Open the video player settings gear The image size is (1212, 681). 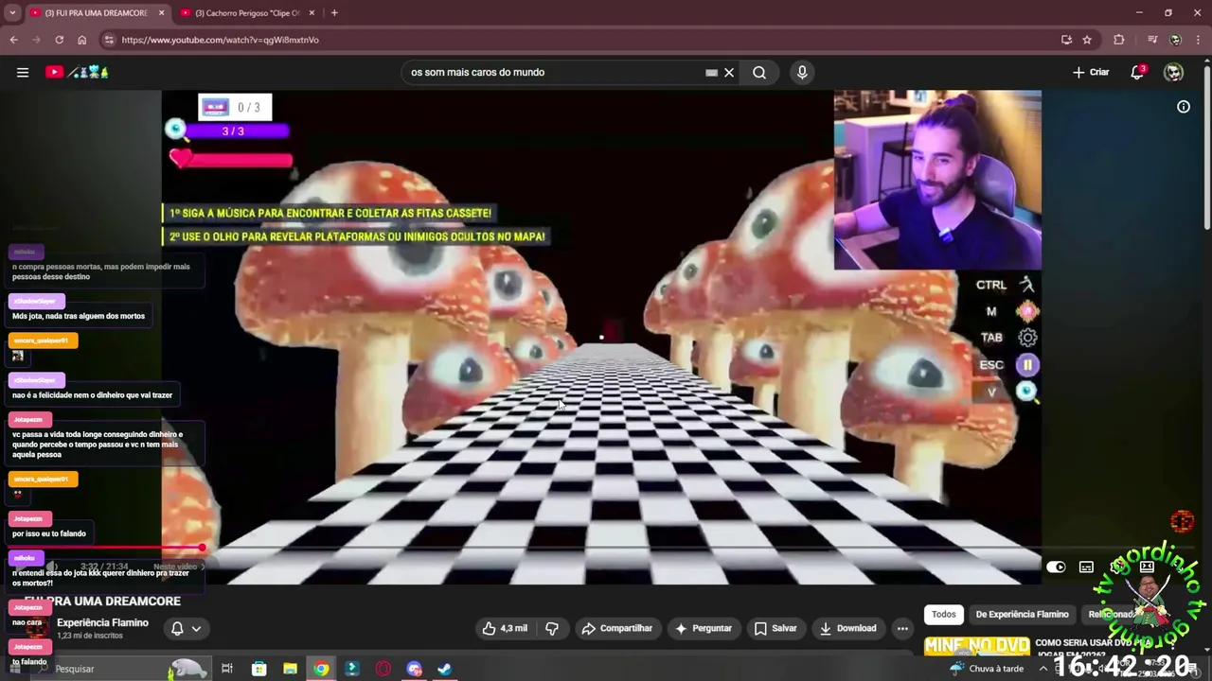pos(1117,567)
